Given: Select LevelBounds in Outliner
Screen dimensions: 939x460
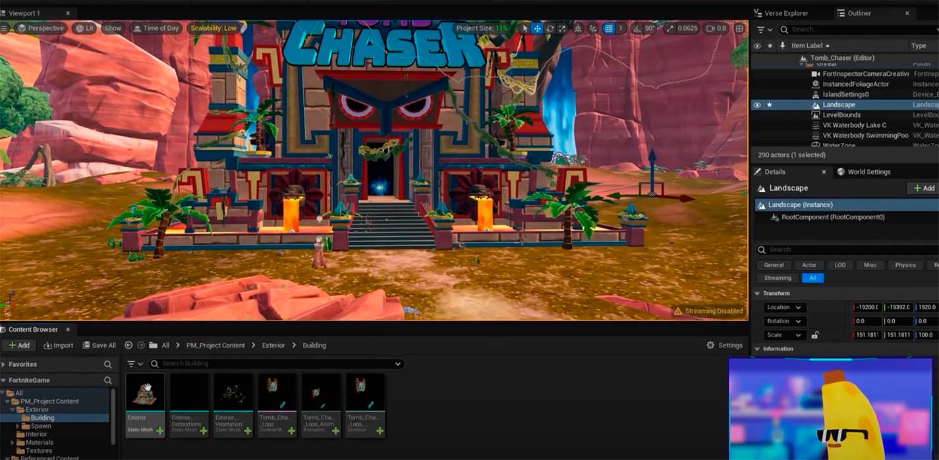Looking at the screenshot, I should pyautogui.click(x=841, y=115).
